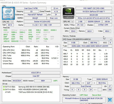The width and height of the screenshot is (114, 104).
Task: Click the module clock 800 MHz field
Action: coord(94,43)
